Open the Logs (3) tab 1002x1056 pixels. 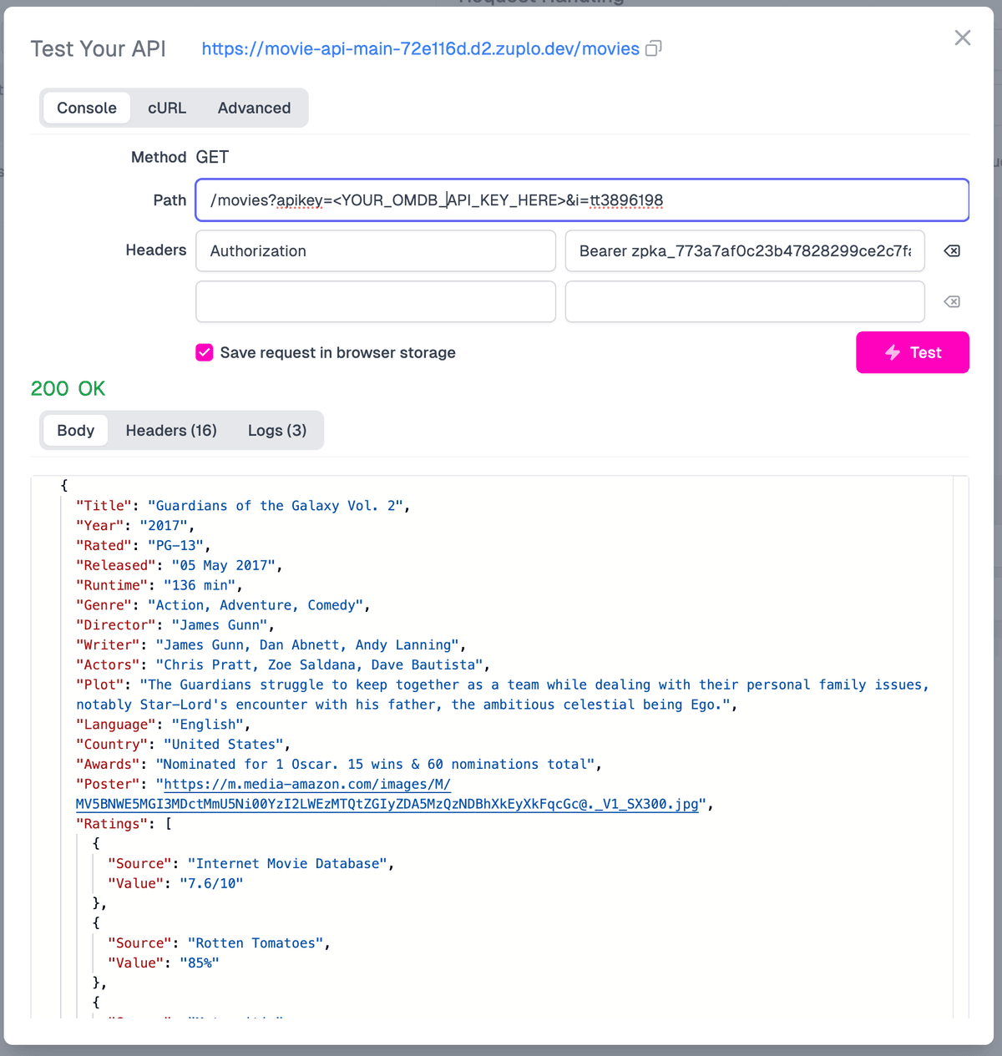pyautogui.click(x=276, y=430)
